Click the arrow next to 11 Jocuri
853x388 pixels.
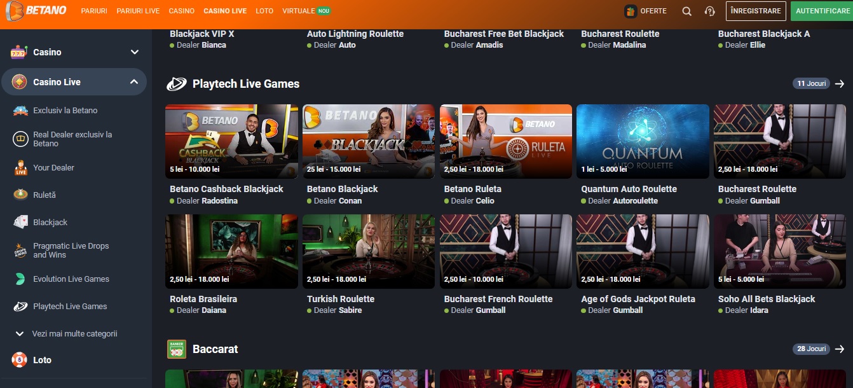pyautogui.click(x=840, y=84)
